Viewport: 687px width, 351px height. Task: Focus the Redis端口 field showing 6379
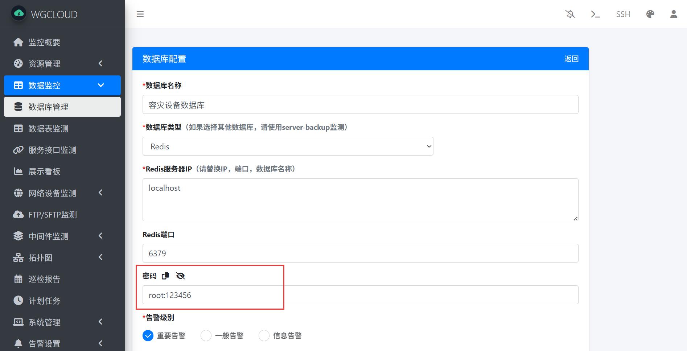point(361,253)
